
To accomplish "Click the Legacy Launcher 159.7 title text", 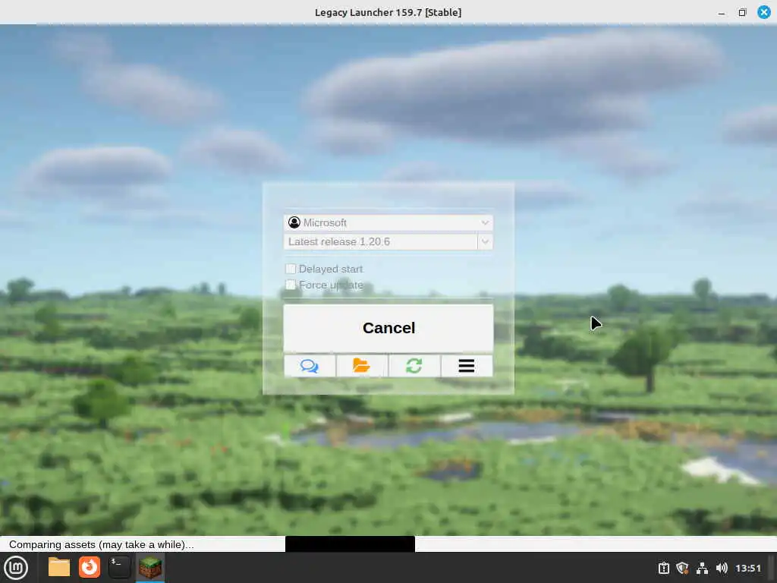I will (x=388, y=12).
